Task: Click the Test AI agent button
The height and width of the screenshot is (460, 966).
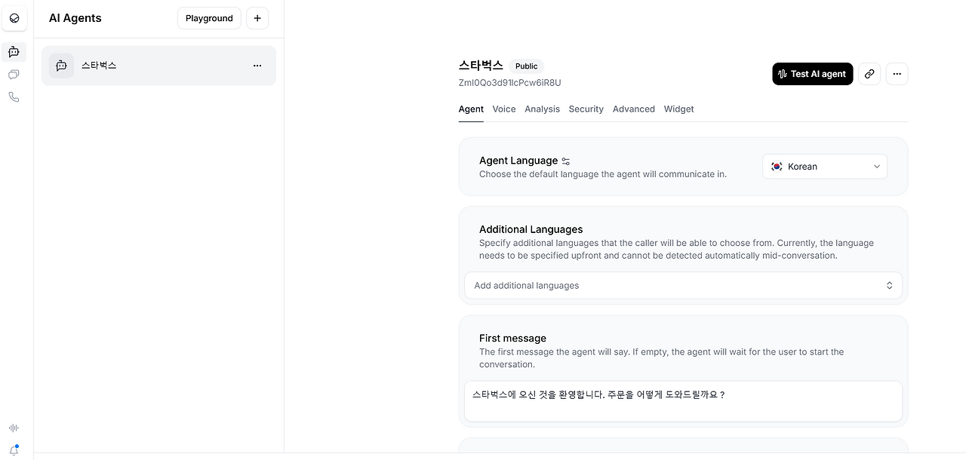Action: click(x=813, y=74)
